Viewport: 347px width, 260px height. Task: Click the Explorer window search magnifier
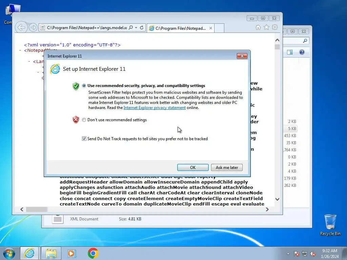pos(305,41)
